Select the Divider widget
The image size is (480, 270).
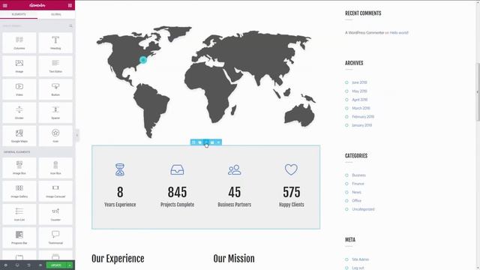[19, 112]
